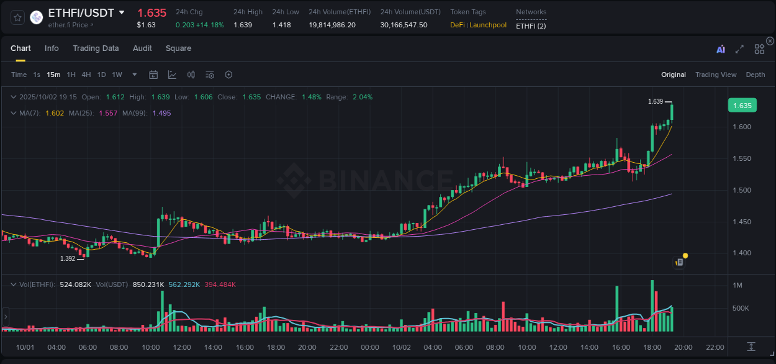The width and height of the screenshot is (776, 364).
Task: Switch chart to Depth view
Action: click(756, 75)
